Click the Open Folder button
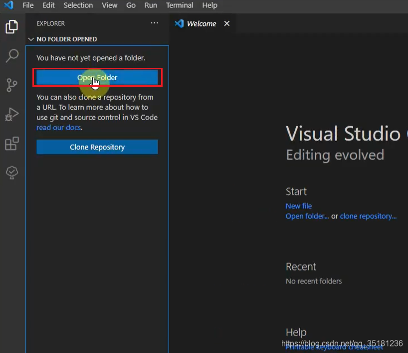This screenshot has width=408, height=353. point(97,77)
